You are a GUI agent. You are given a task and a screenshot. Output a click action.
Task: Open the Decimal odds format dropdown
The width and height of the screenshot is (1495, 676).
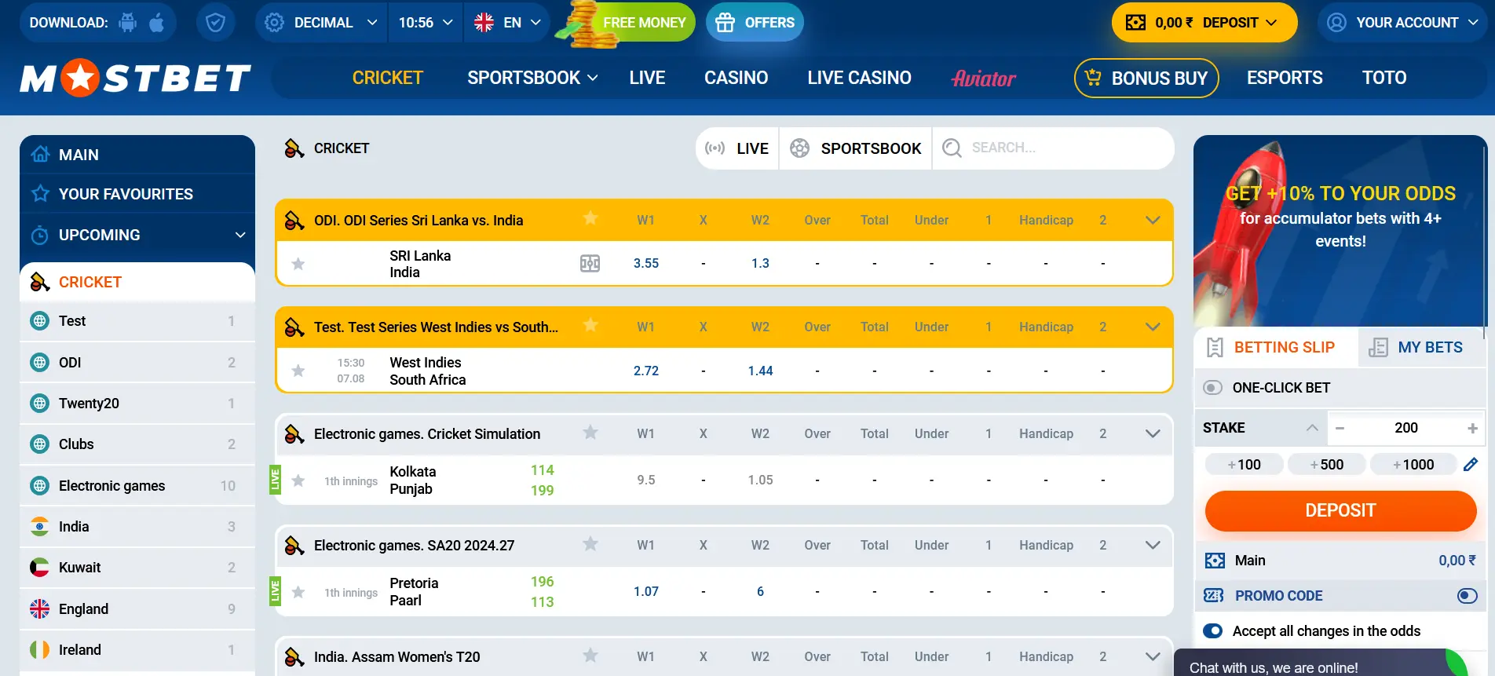321,23
